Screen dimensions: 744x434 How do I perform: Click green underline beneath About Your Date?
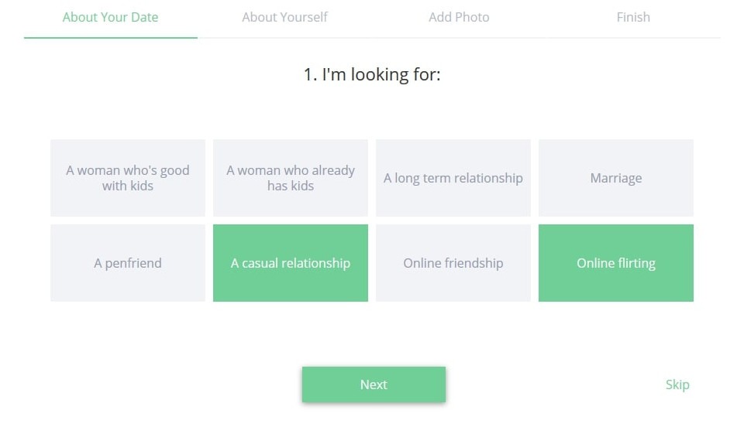point(110,37)
